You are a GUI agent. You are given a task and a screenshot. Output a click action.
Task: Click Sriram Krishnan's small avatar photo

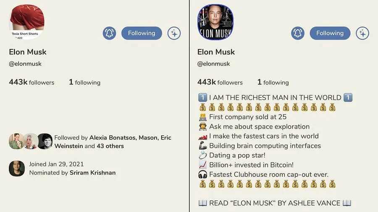[x=17, y=168]
